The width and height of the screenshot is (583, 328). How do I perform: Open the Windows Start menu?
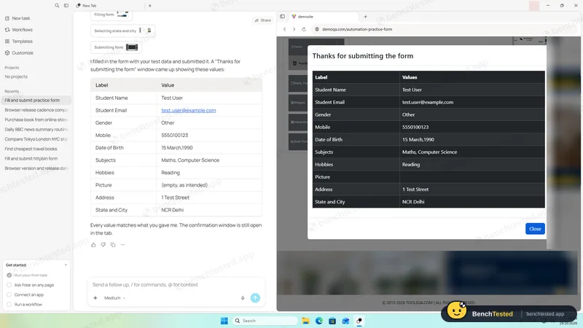[224, 321]
